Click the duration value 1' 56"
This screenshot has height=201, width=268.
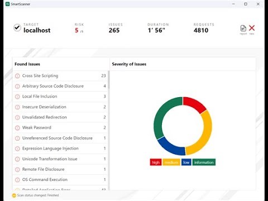pos(156,30)
